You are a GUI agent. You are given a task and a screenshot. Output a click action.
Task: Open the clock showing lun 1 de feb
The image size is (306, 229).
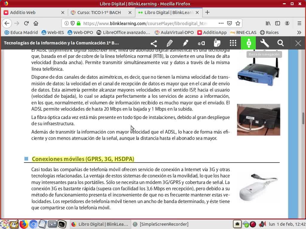click(287, 224)
